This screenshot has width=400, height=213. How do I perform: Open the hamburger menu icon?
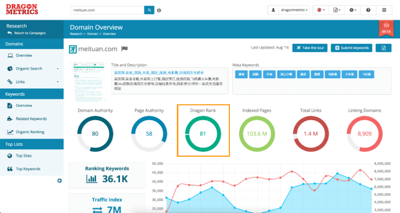tap(384, 10)
